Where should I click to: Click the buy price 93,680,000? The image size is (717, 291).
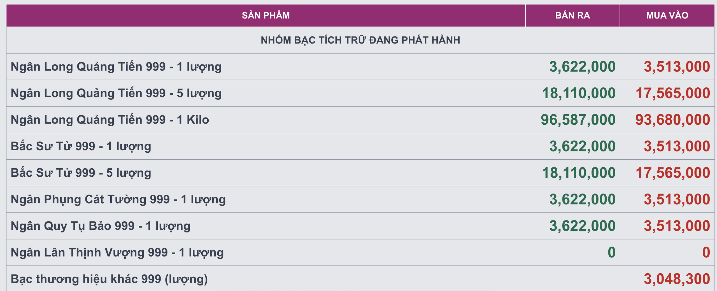[672, 120]
